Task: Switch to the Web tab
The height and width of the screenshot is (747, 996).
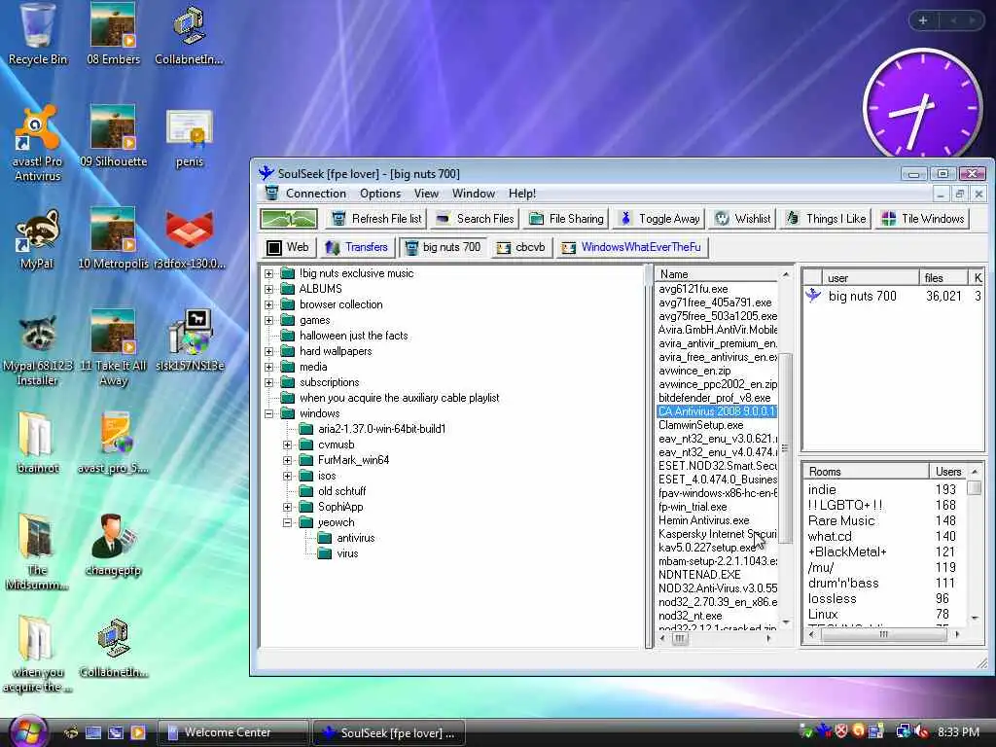Action: tap(288, 247)
